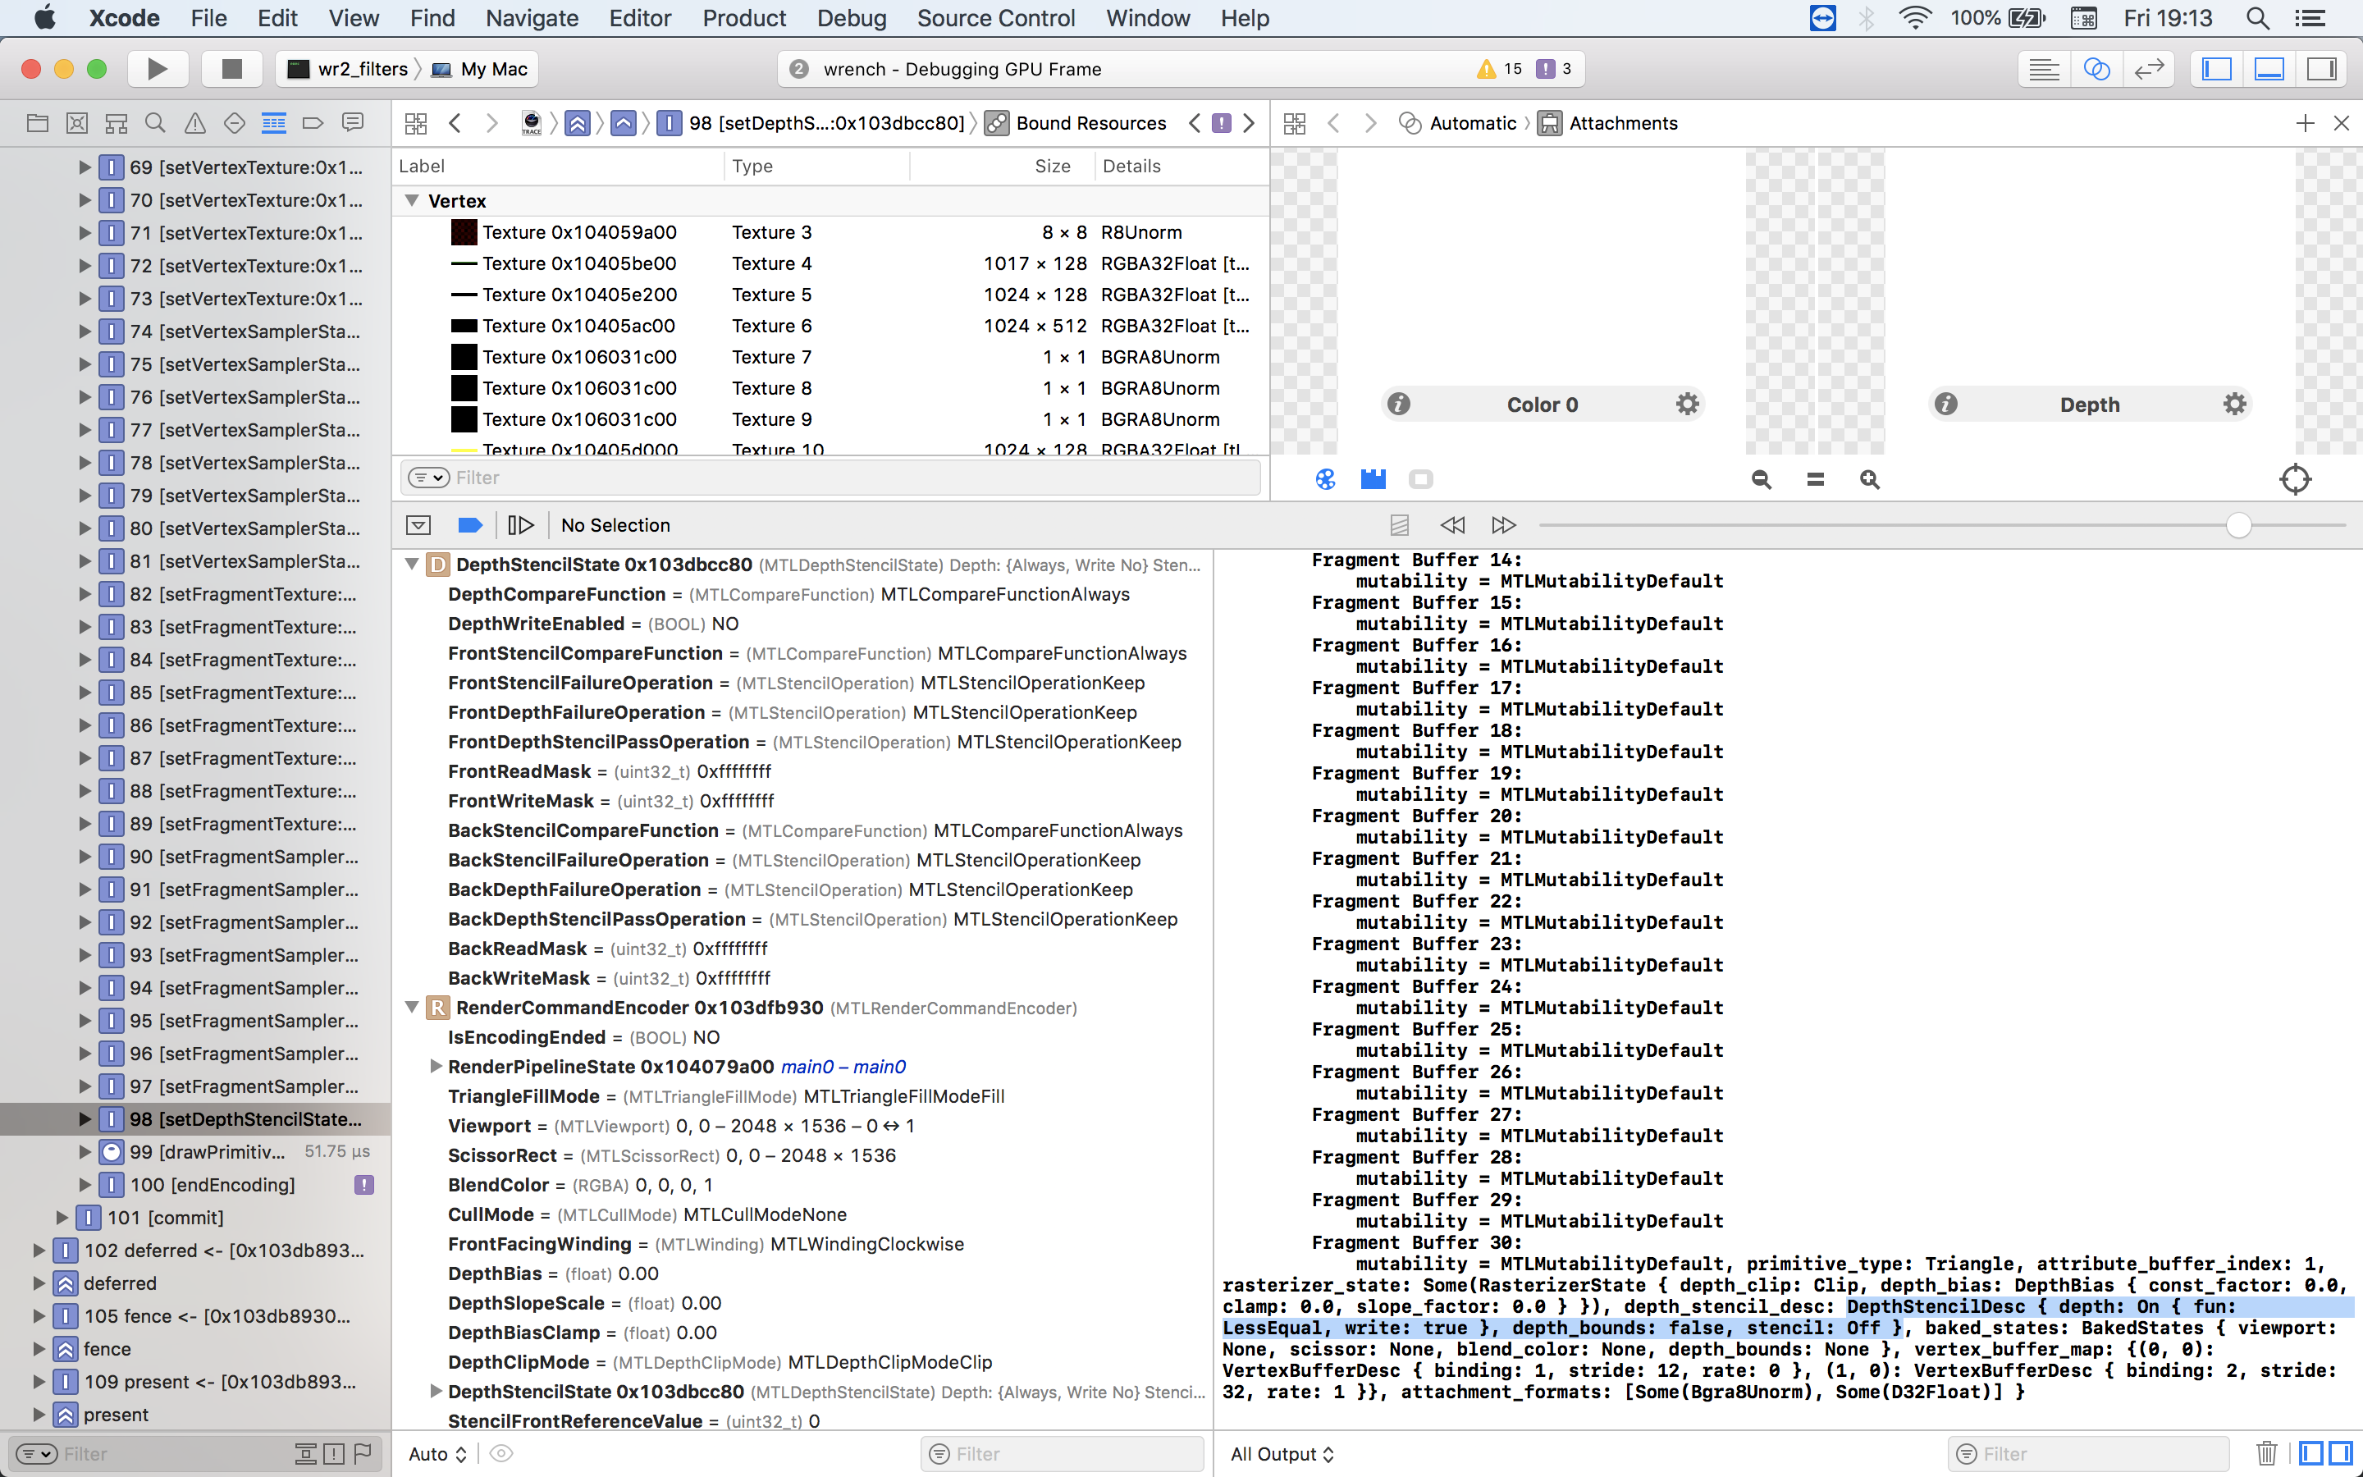Toggle the left navigator panel visibility
This screenshot has width=2363, height=1477.
click(2216, 68)
